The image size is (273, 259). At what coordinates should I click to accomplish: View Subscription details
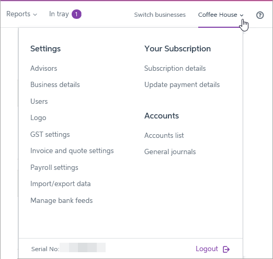[x=175, y=69]
